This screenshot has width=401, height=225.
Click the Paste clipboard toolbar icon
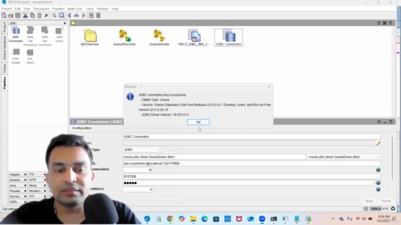[39, 16]
